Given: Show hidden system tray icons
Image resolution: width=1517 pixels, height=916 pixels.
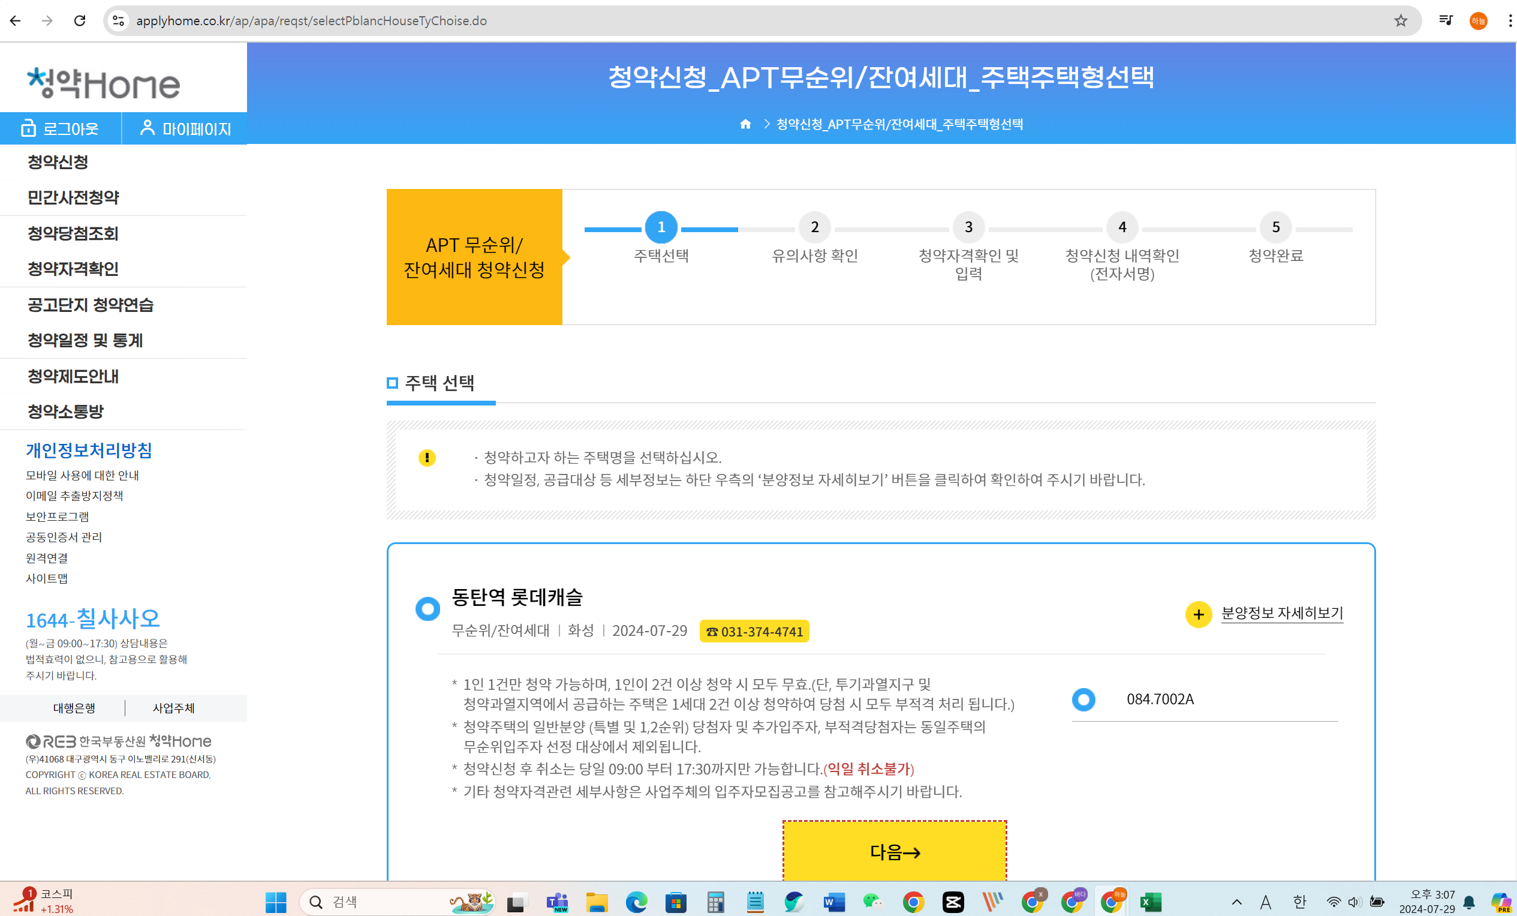Looking at the screenshot, I should 1236,902.
